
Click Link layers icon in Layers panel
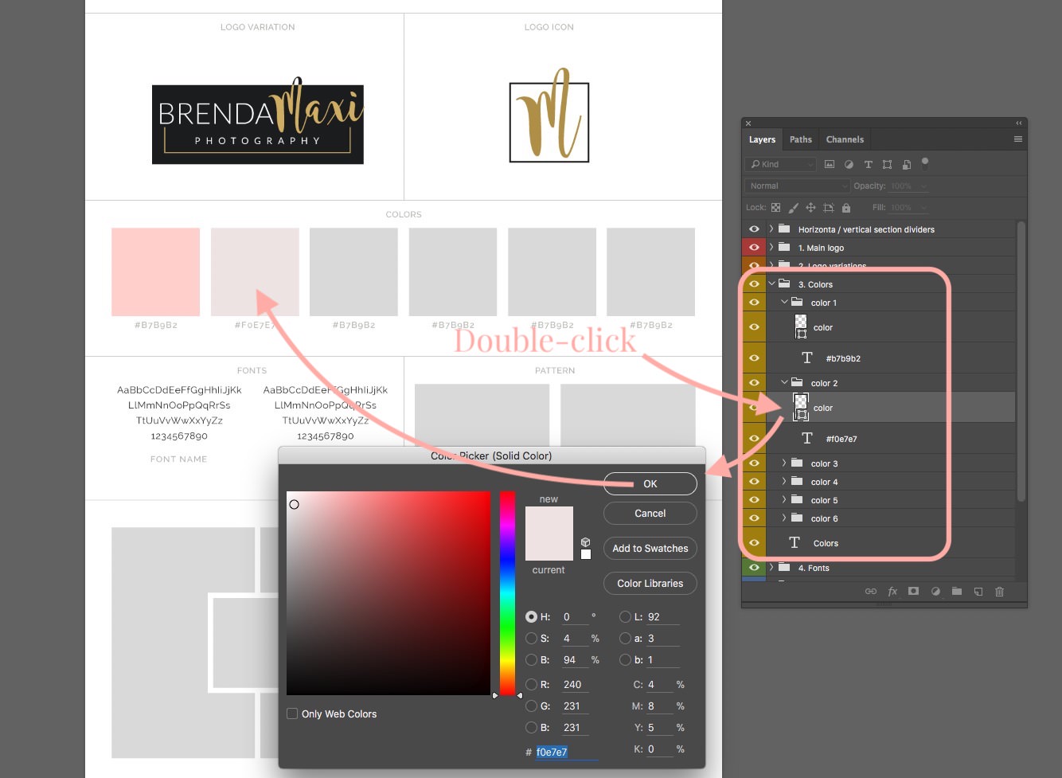point(871,592)
